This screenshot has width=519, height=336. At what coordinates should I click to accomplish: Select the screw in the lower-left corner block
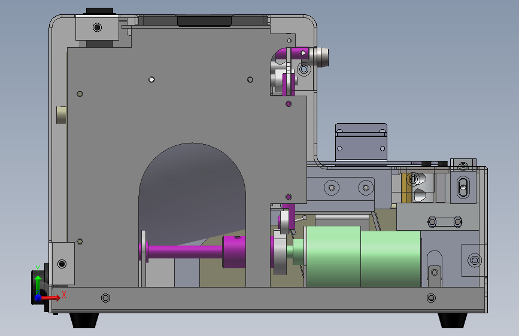[x=62, y=264]
